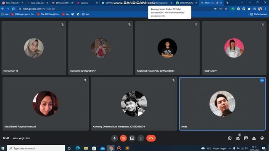Open the Activities icon in Meet
The image size is (269, 151).
tap(254, 138)
